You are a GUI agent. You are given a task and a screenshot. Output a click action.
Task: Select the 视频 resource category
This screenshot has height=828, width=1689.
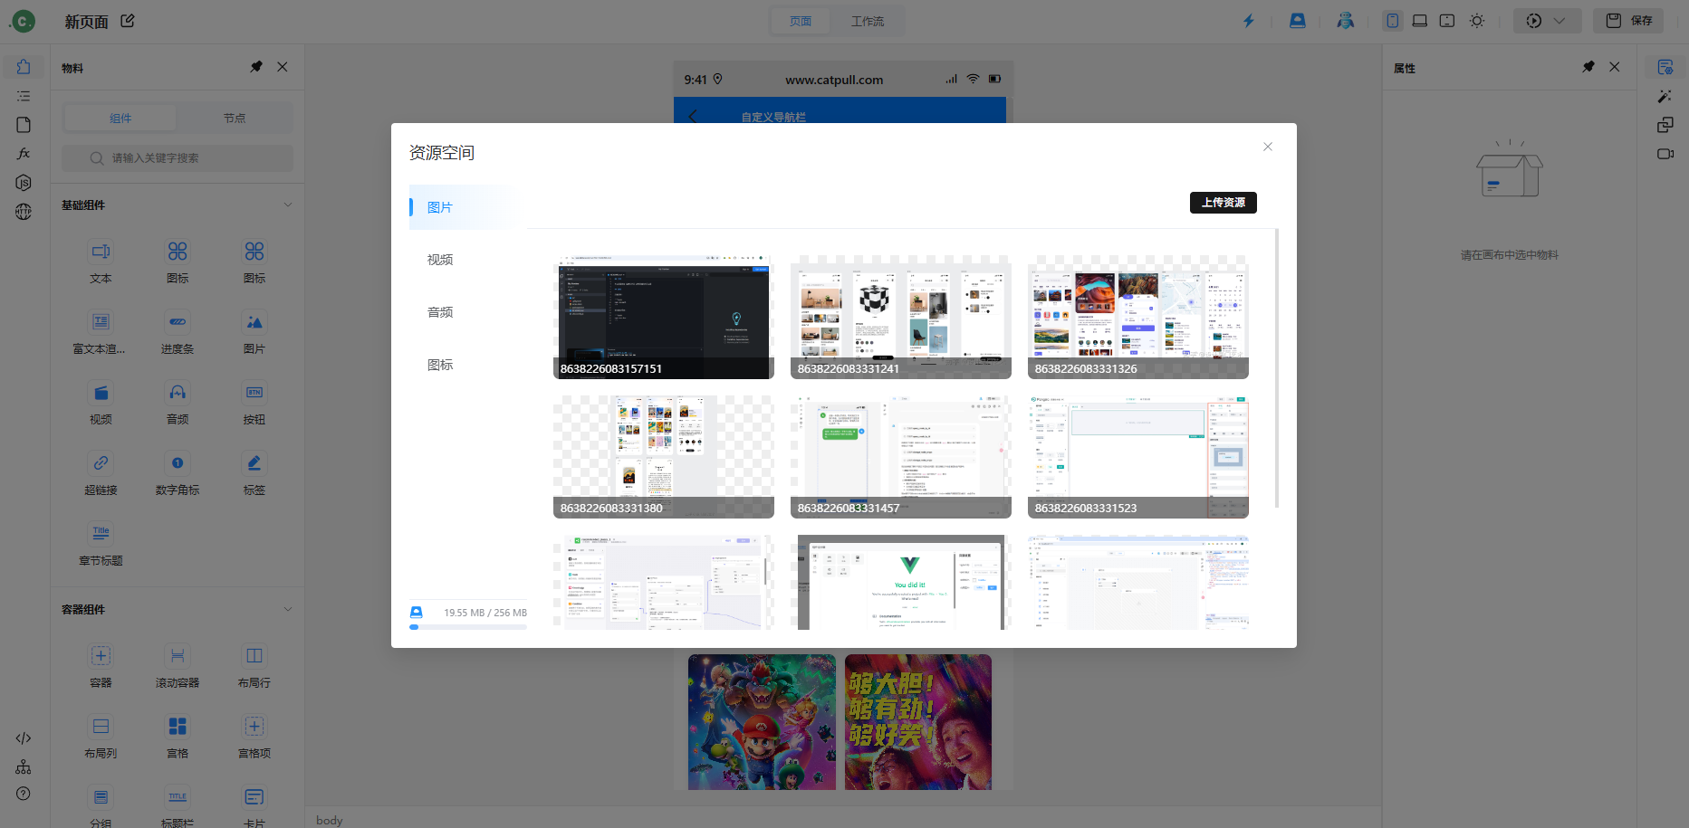point(440,260)
